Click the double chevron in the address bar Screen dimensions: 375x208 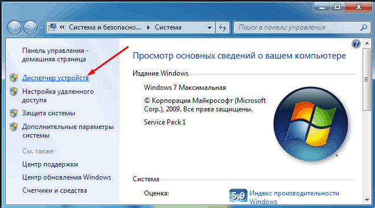(62, 27)
